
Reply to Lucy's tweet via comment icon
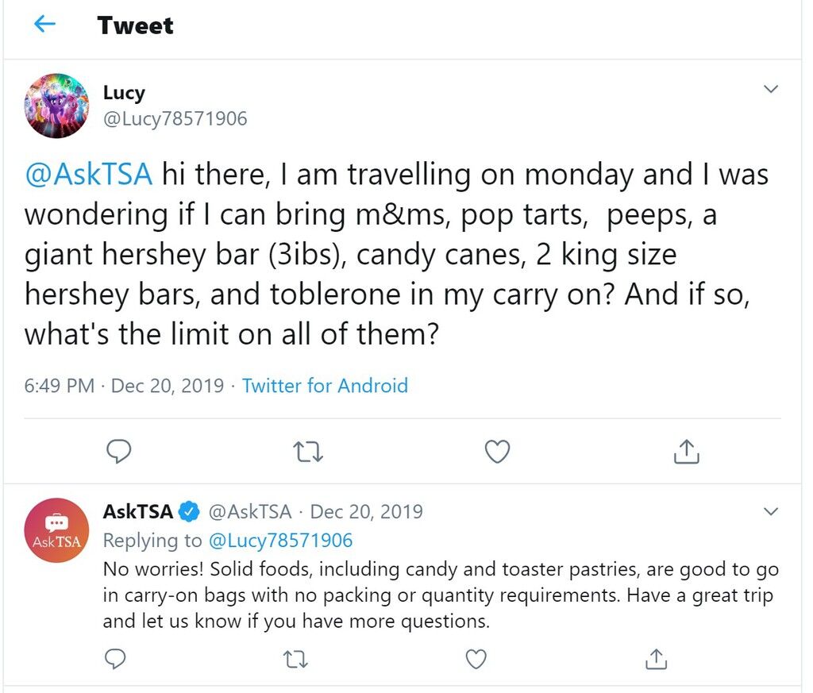119,452
